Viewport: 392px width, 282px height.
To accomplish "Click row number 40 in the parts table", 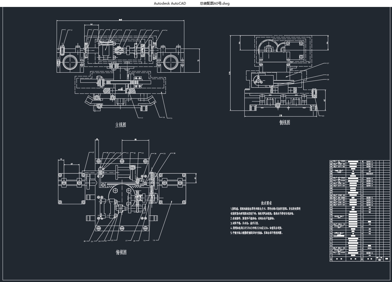I will click(x=331, y=161).
